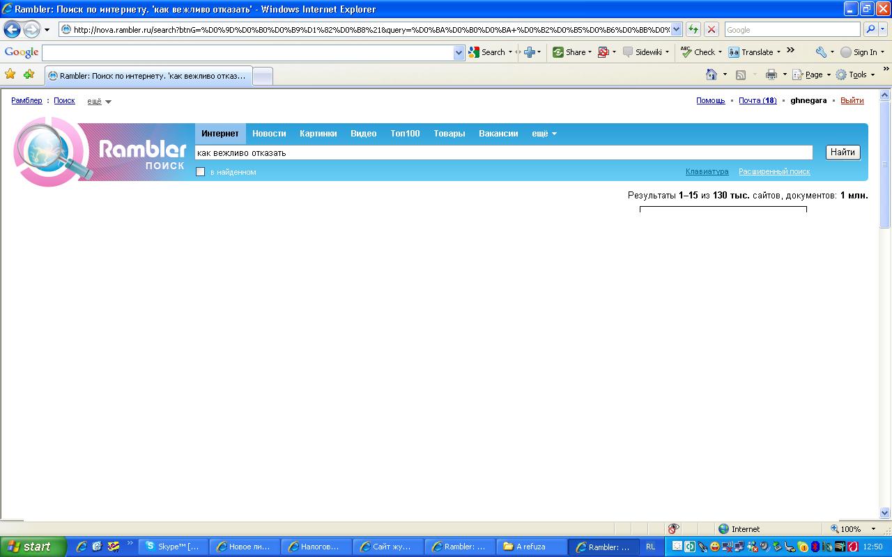Go forward with the IE Forward arrow
Image resolution: width=892 pixels, height=557 pixels.
coord(32,30)
